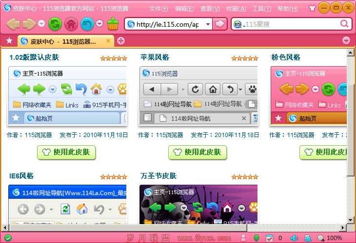Click star rating of IE6风格
The width and height of the screenshot is (356, 243).
click(114, 177)
